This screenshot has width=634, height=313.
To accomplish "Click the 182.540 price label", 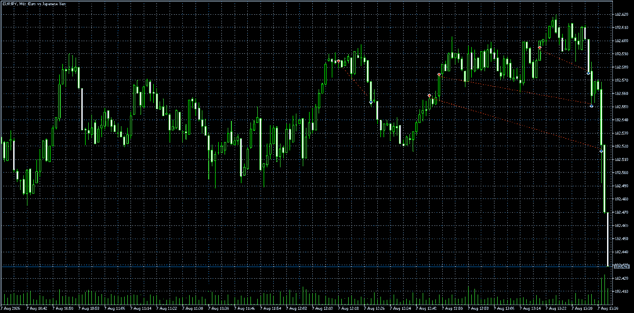I will (x=621, y=120).
